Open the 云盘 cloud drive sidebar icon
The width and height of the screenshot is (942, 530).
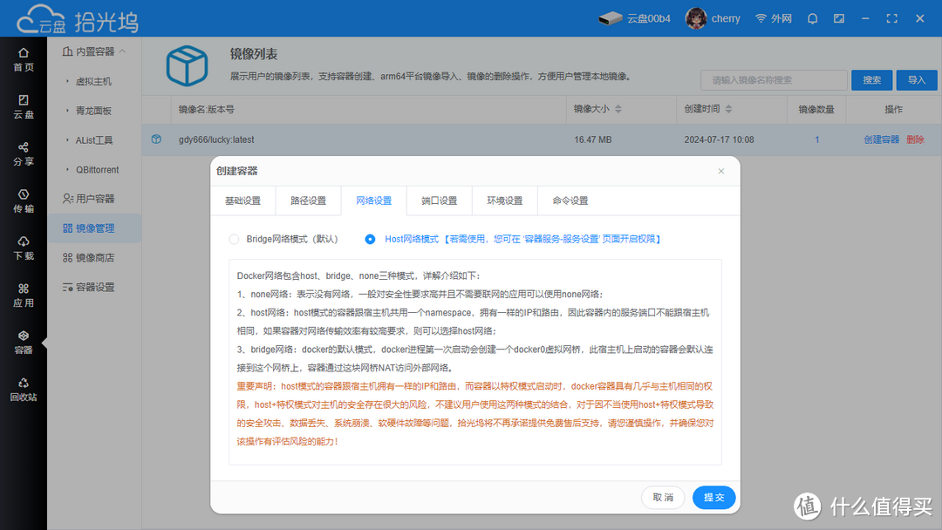tap(24, 106)
